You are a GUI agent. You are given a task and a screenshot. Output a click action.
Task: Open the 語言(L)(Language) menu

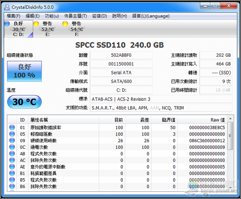tap(151, 16)
